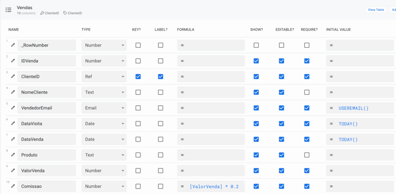Viewport: 396px width, 194px height.
Task: Click the View Table button
Action: point(376,10)
